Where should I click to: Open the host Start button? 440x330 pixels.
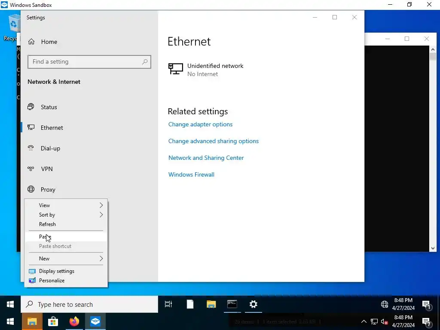10,321
